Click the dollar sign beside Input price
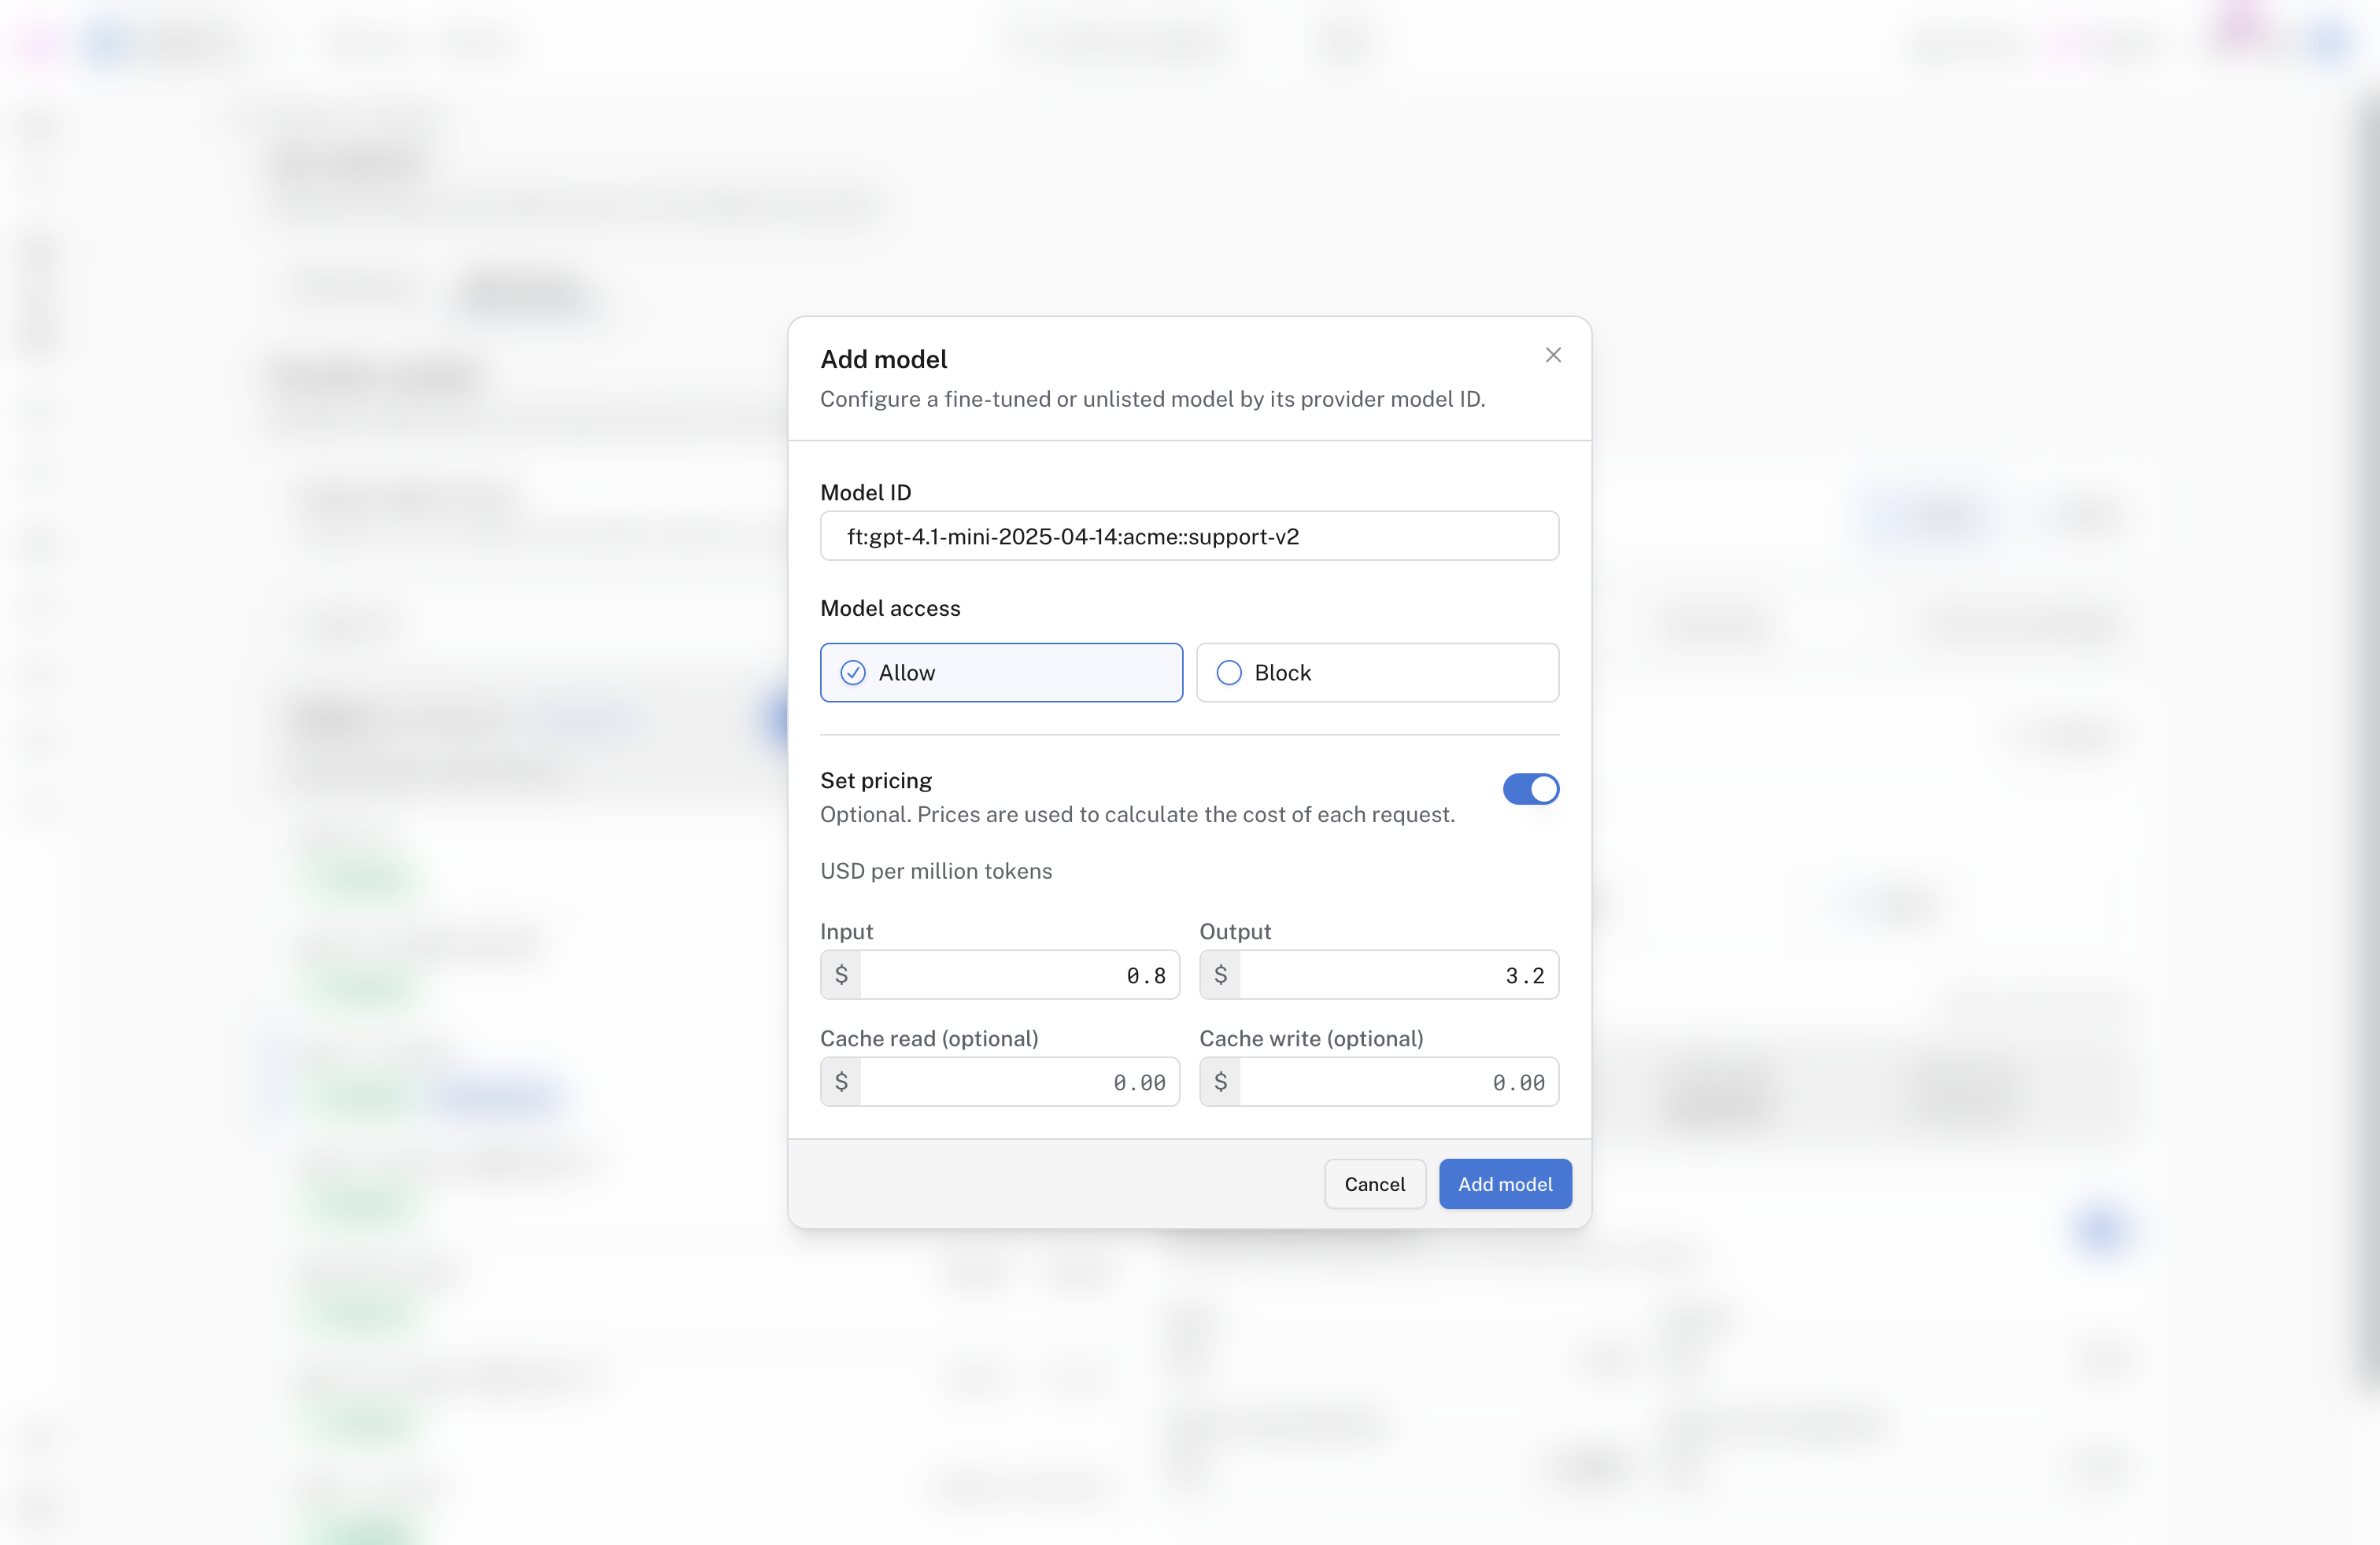This screenshot has height=1545, width=2380. [841, 975]
